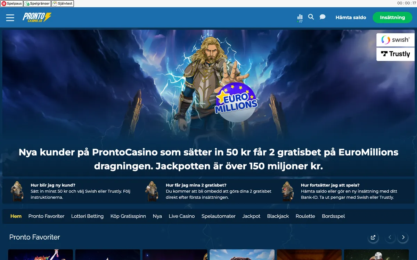Viewport: 417px width, 260px height.
Task: Open the Pronto Favoriter category
Action: click(x=46, y=216)
